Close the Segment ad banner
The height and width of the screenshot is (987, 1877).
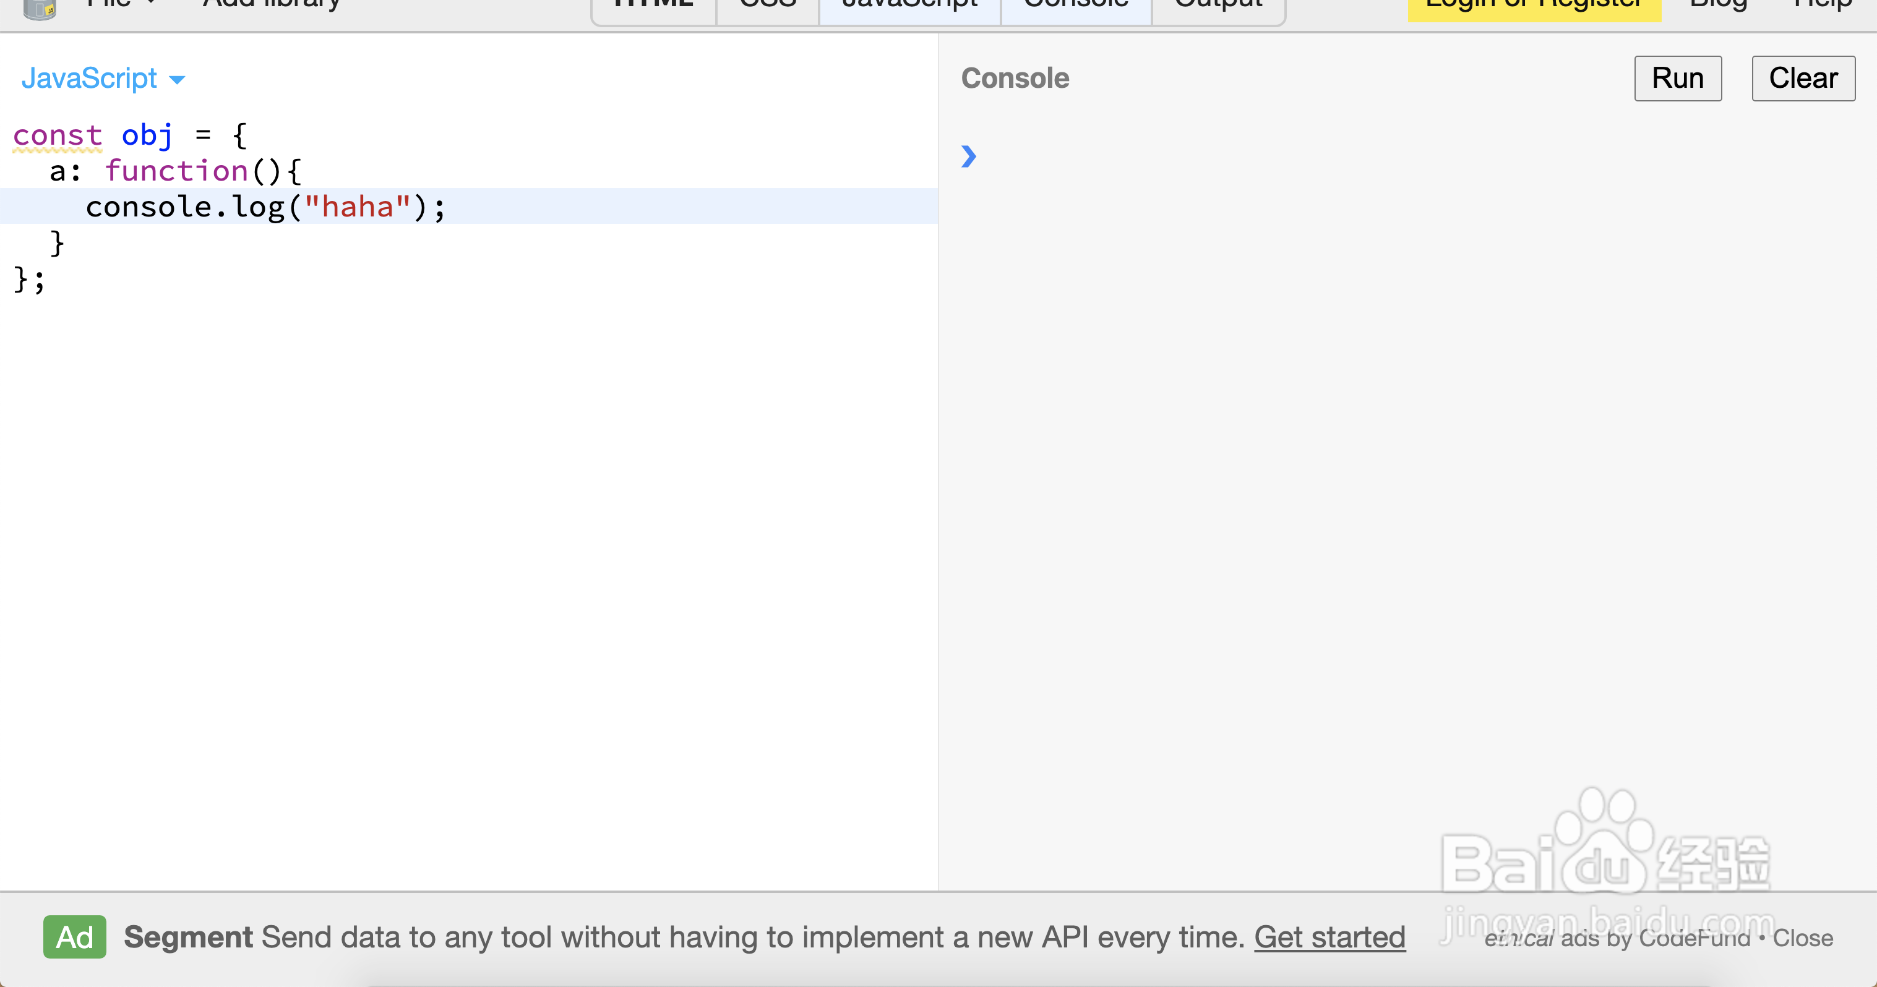[1803, 938]
